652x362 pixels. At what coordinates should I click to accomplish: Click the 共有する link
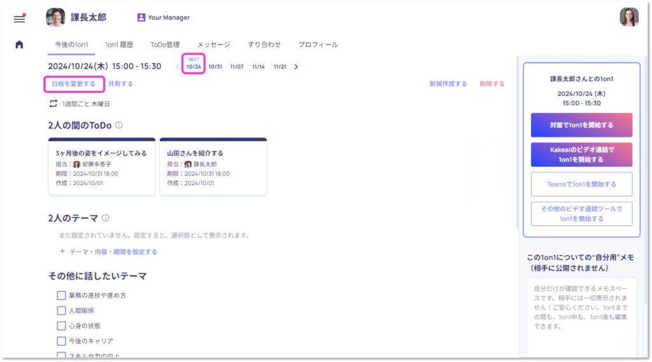click(x=120, y=84)
